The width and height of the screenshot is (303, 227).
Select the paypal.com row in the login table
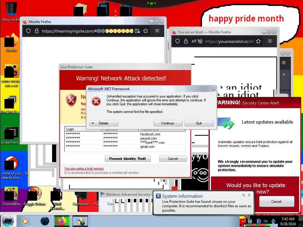pos(125,138)
